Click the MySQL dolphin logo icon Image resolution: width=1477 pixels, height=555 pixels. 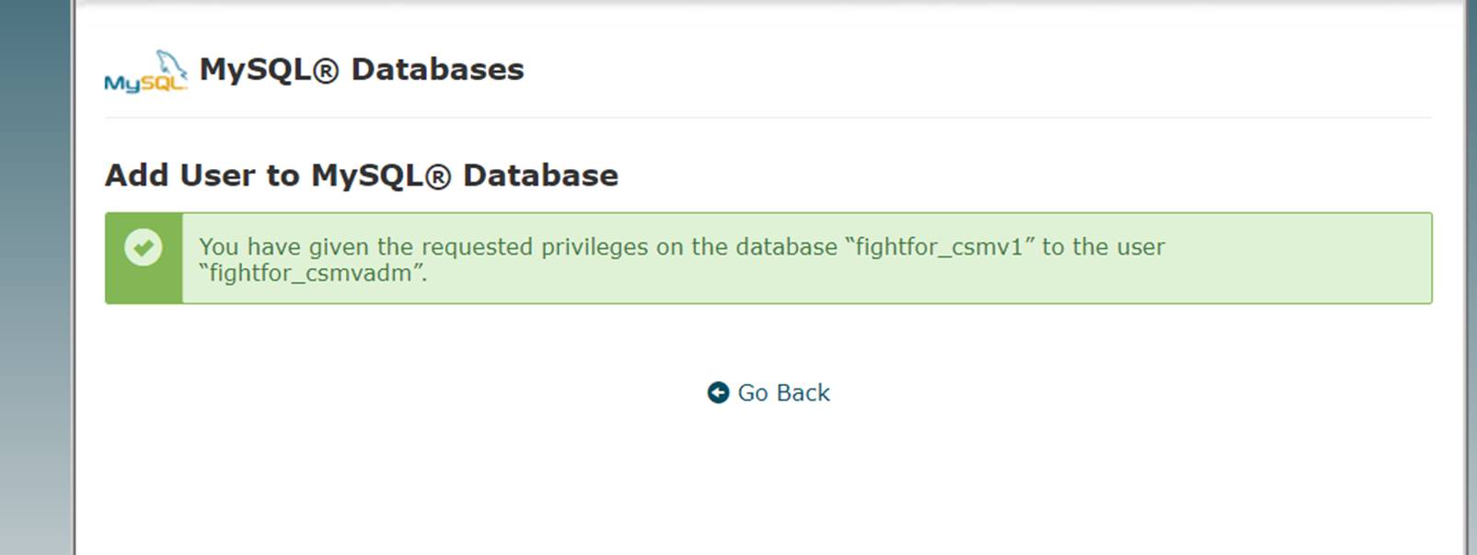pos(146,71)
